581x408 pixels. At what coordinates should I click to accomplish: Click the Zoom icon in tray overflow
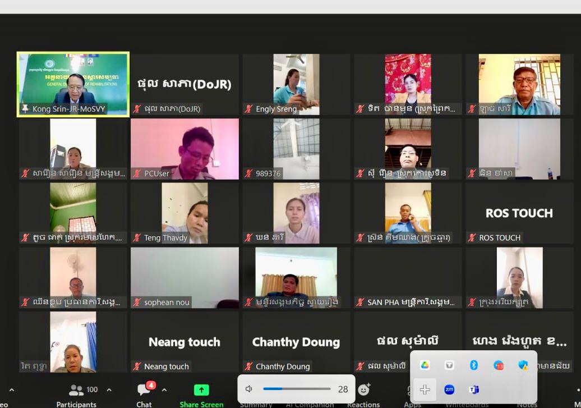click(x=449, y=389)
